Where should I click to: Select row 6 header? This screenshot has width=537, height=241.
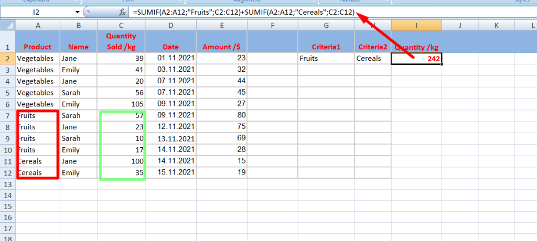7,104
